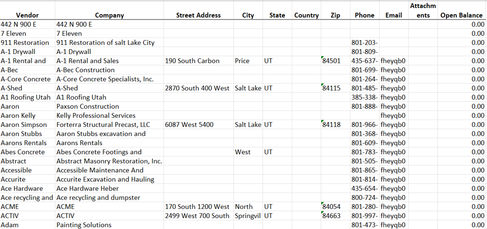Viewport: 487px width, 229px height.
Task: Click company Accessible Maintenance And
Action: coord(109,170)
